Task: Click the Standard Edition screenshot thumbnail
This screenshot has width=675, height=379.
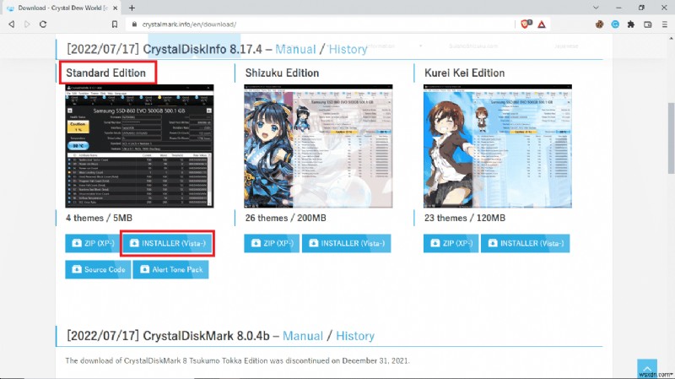Action: (139, 146)
